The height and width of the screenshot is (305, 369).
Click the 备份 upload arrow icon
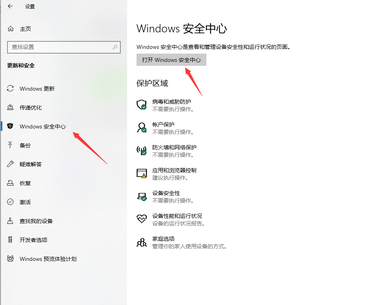(10, 145)
